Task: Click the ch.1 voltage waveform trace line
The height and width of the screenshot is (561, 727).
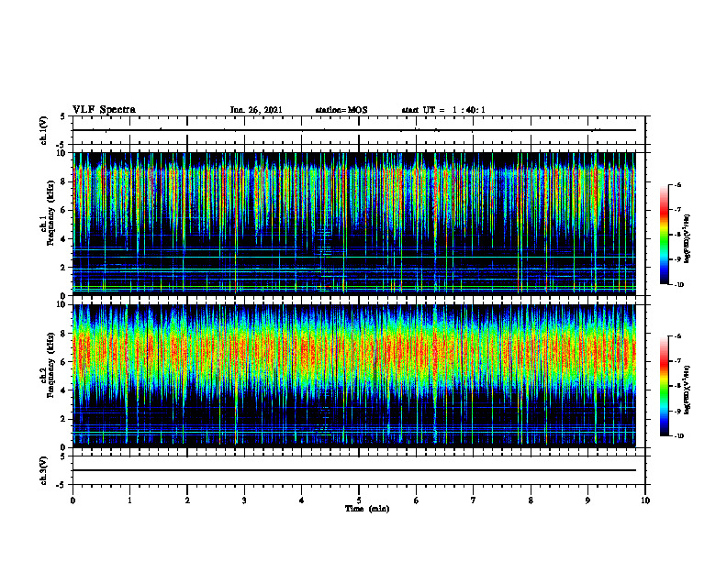Action: coord(354,130)
